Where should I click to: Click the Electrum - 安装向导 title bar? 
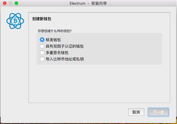88,4
